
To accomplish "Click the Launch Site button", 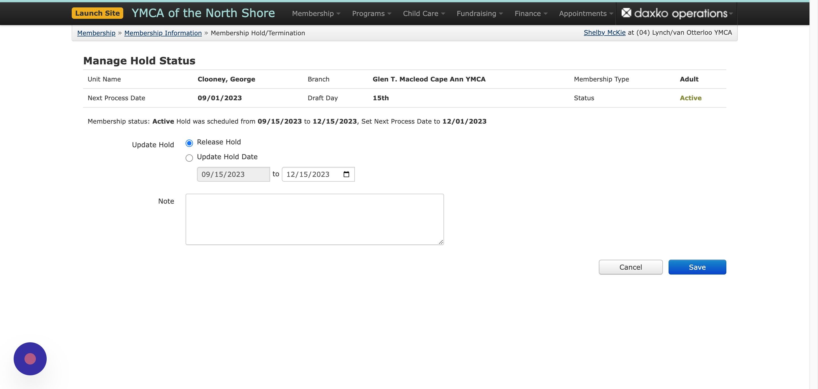I will point(98,13).
